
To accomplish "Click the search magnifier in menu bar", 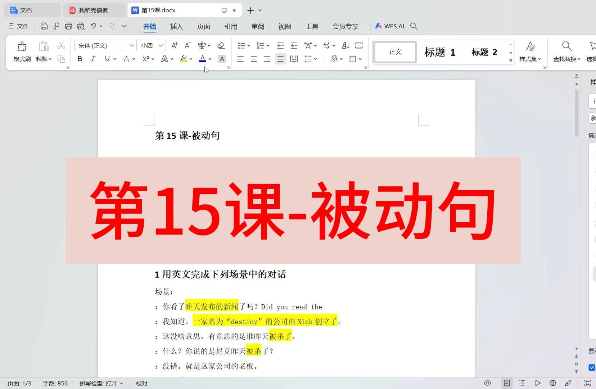I will click(414, 26).
